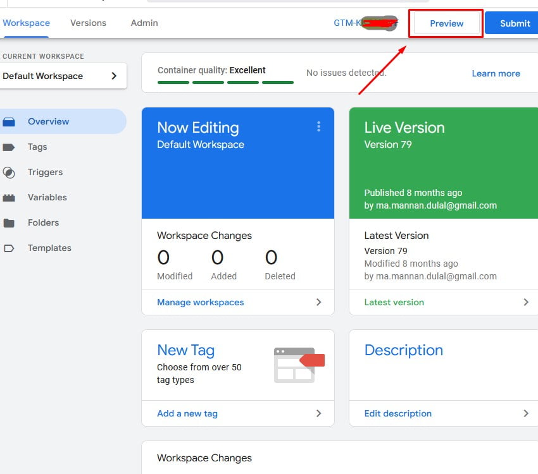538x474 pixels.
Task: Click the Templates tag-outline icon
Action: [x=9, y=248]
